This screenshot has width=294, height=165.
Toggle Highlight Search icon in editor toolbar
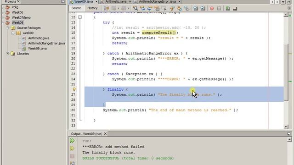[157, 8]
